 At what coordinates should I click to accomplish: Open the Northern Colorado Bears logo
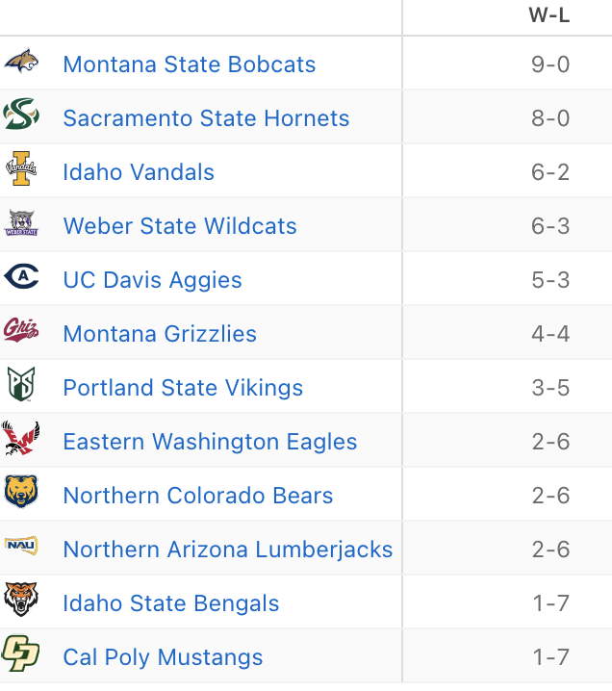pyautogui.click(x=21, y=494)
